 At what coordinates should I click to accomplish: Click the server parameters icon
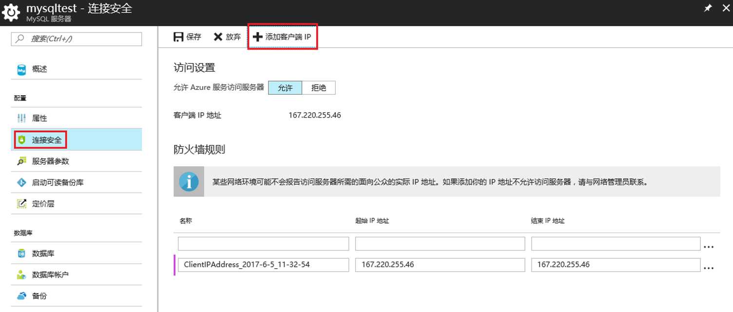(x=21, y=161)
